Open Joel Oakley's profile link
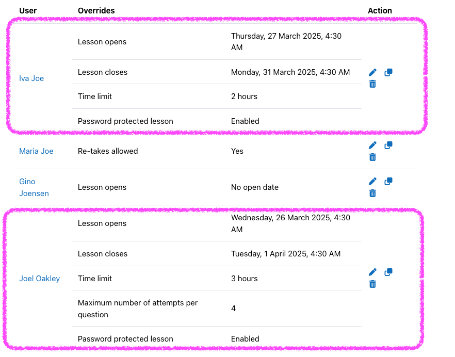The height and width of the screenshot is (357, 455). pos(39,279)
